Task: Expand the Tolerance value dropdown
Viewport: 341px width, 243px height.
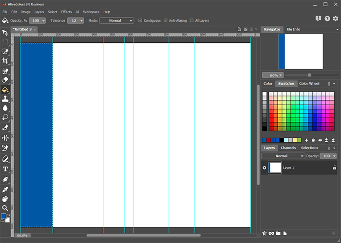Action: point(81,20)
